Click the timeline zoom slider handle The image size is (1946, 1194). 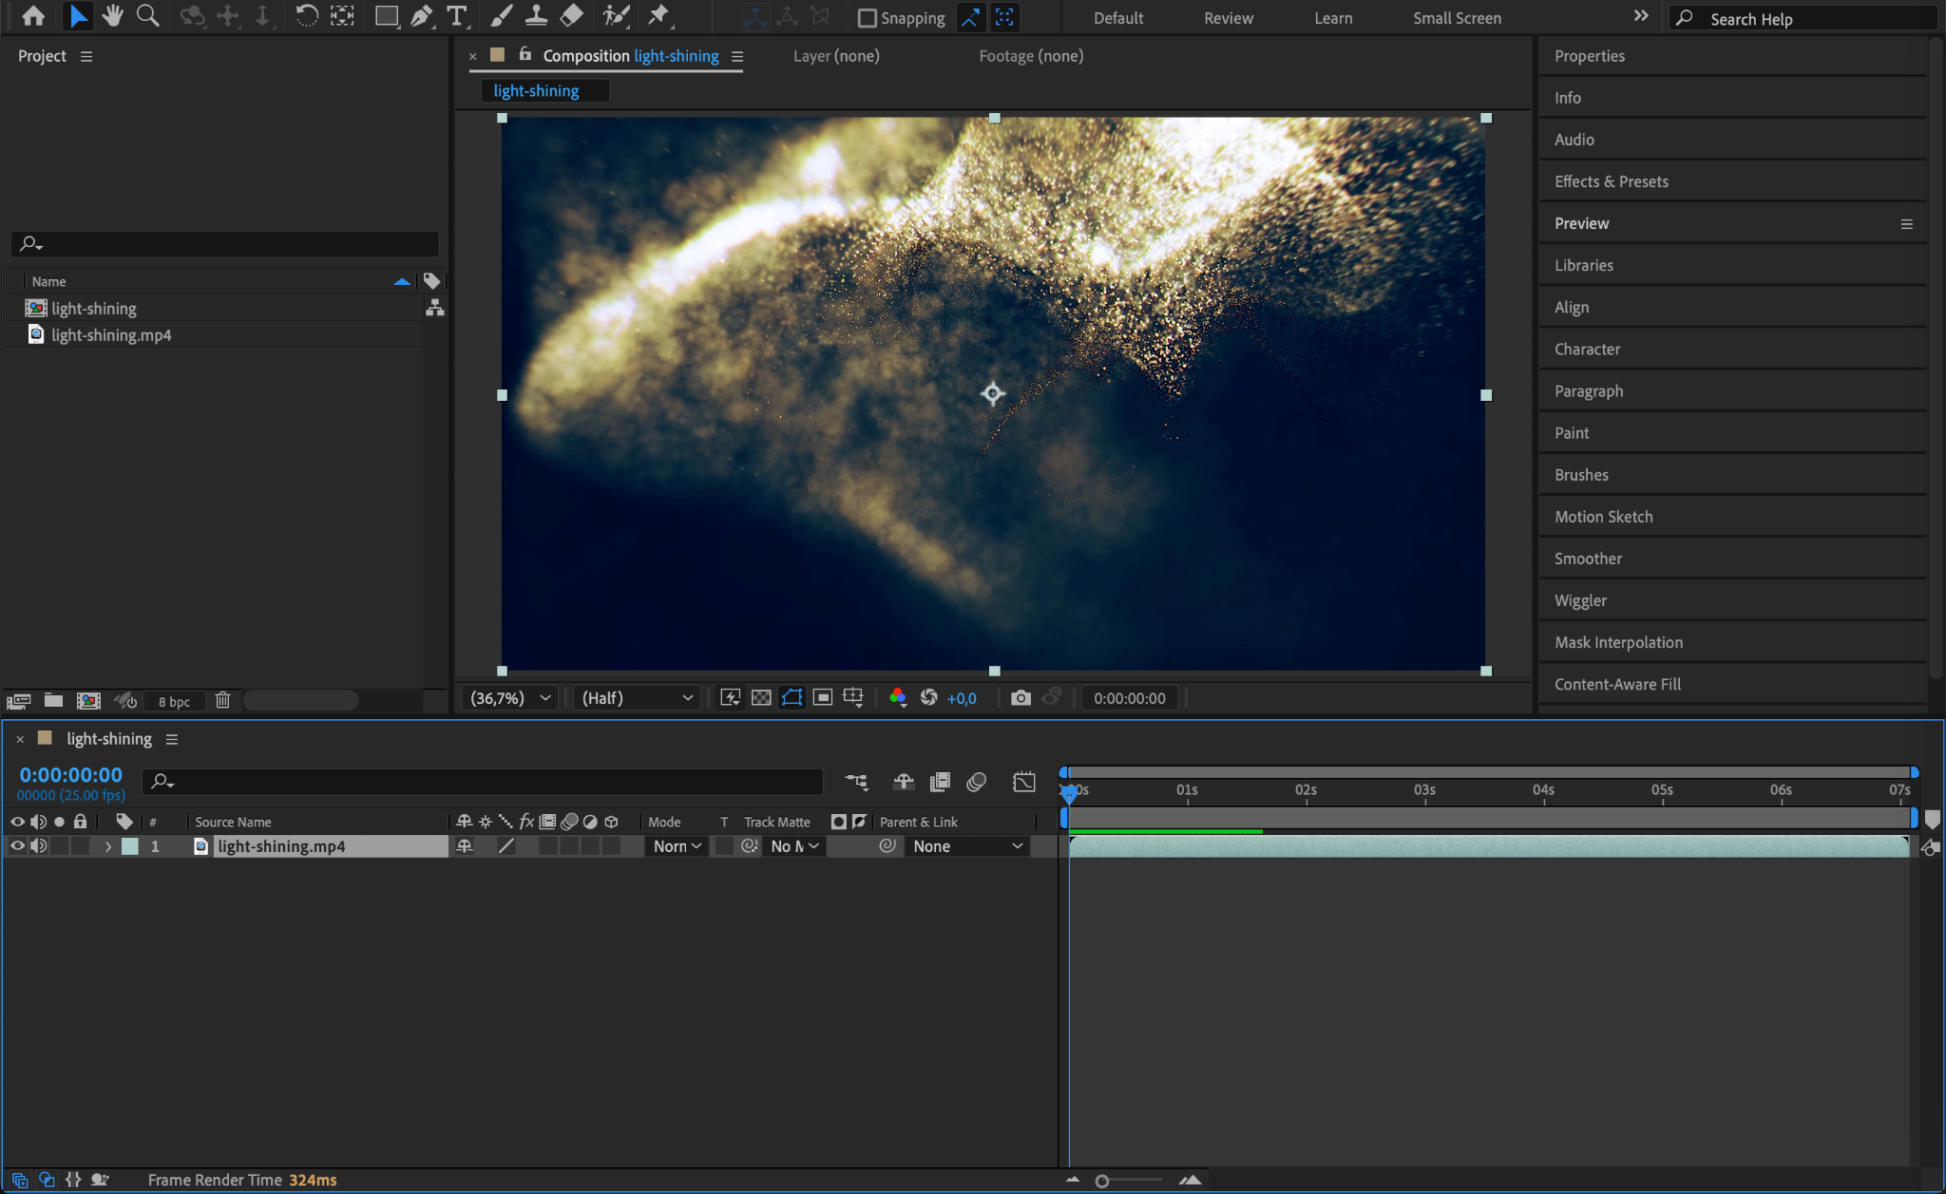1102,1181
